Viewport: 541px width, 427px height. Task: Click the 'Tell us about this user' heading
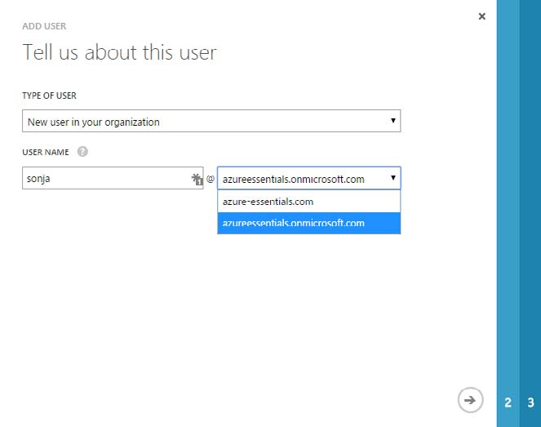pos(119,53)
